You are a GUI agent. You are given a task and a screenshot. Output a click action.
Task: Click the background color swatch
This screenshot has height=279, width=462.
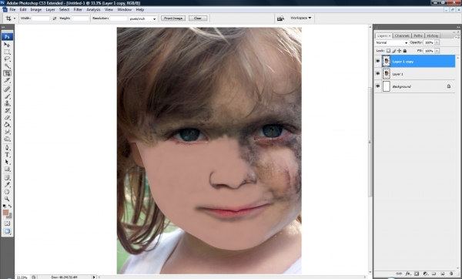point(9,216)
